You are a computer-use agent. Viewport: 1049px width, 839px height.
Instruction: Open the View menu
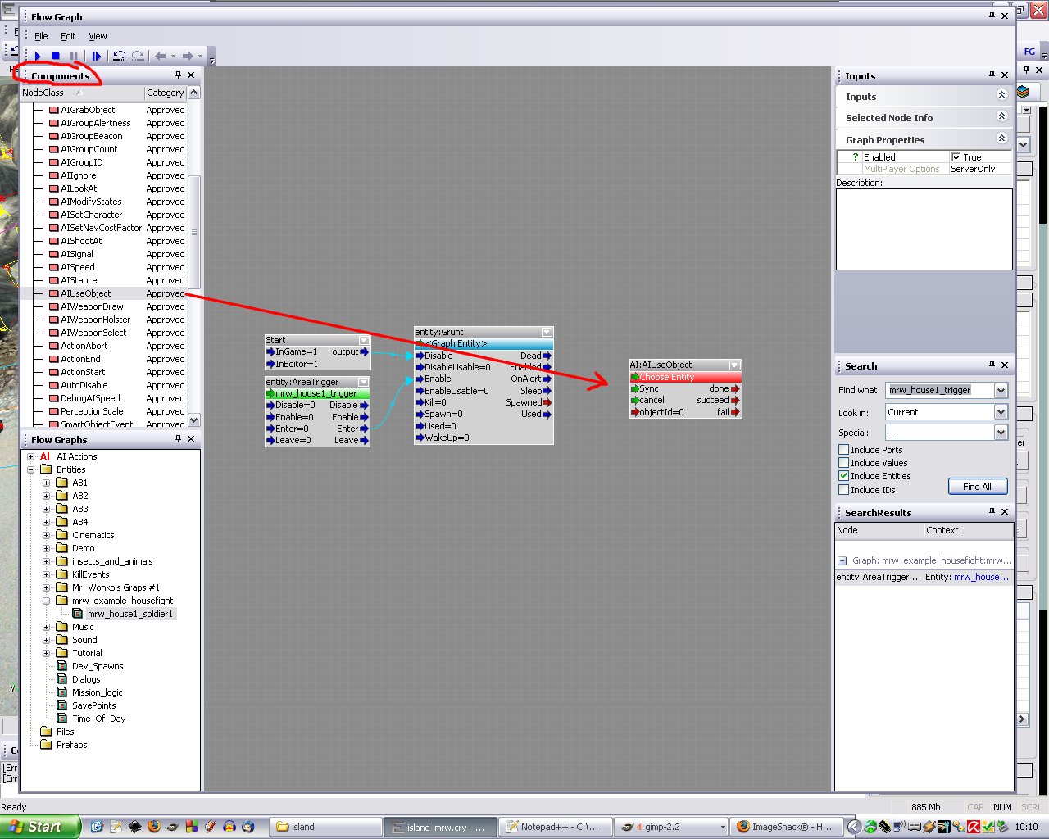(x=98, y=36)
